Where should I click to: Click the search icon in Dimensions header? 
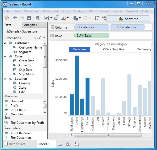(40, 38)
